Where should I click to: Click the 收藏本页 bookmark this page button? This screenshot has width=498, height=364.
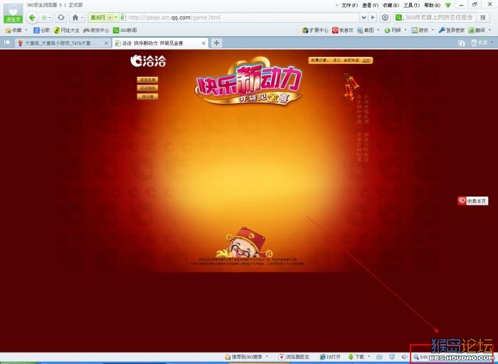pos(473,201)
